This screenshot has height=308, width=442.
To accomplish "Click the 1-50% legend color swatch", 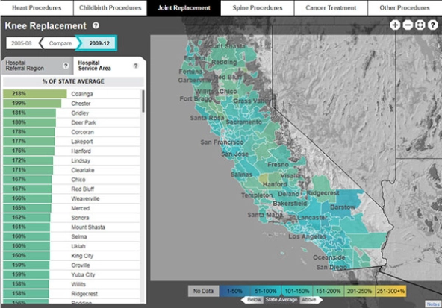I will pyautogui.click(x=234, y=291).
